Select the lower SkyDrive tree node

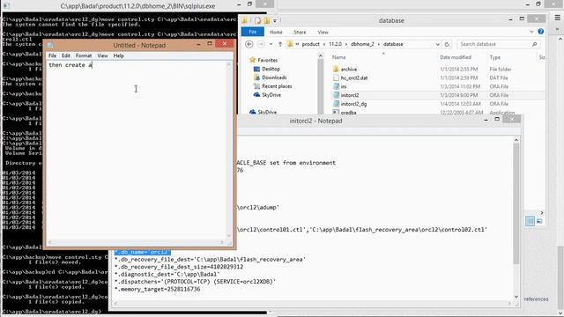[x=267, y=112]
